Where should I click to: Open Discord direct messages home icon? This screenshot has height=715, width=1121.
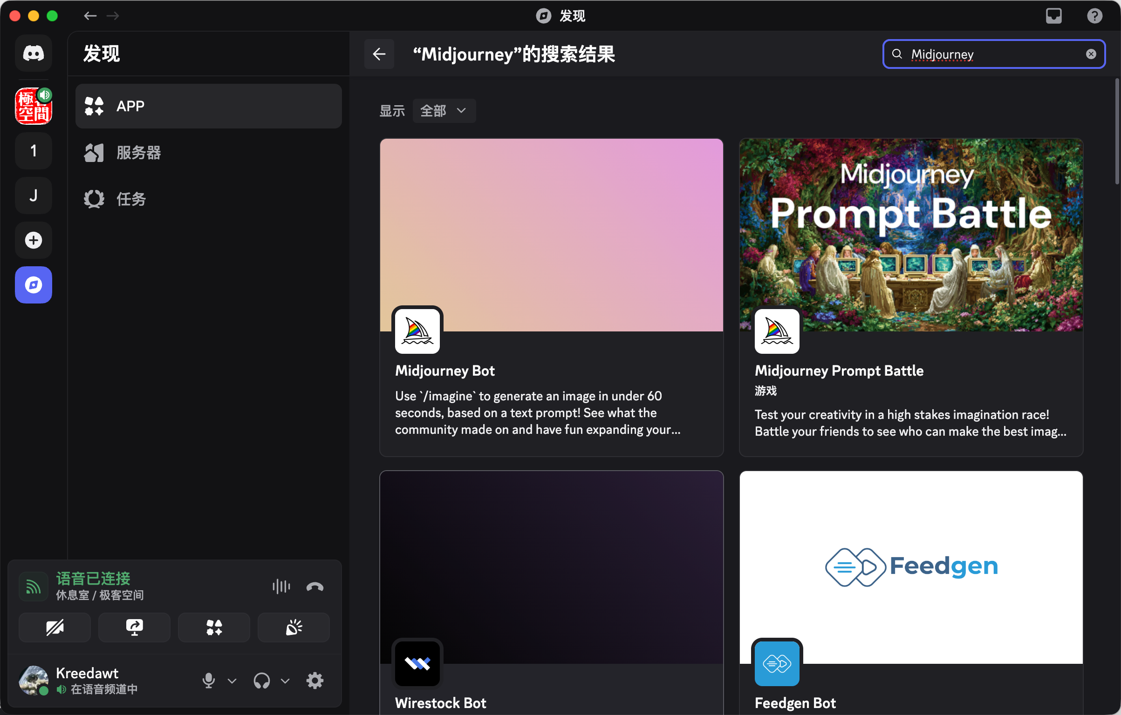click(34, 54)
